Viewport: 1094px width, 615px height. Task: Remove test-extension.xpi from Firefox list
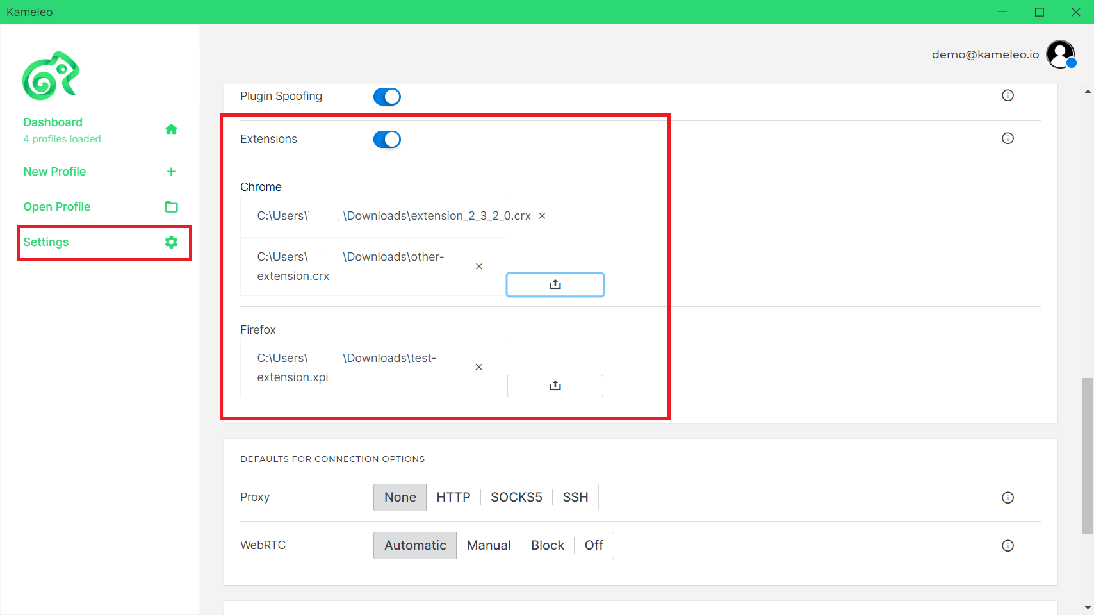point(478,367)
